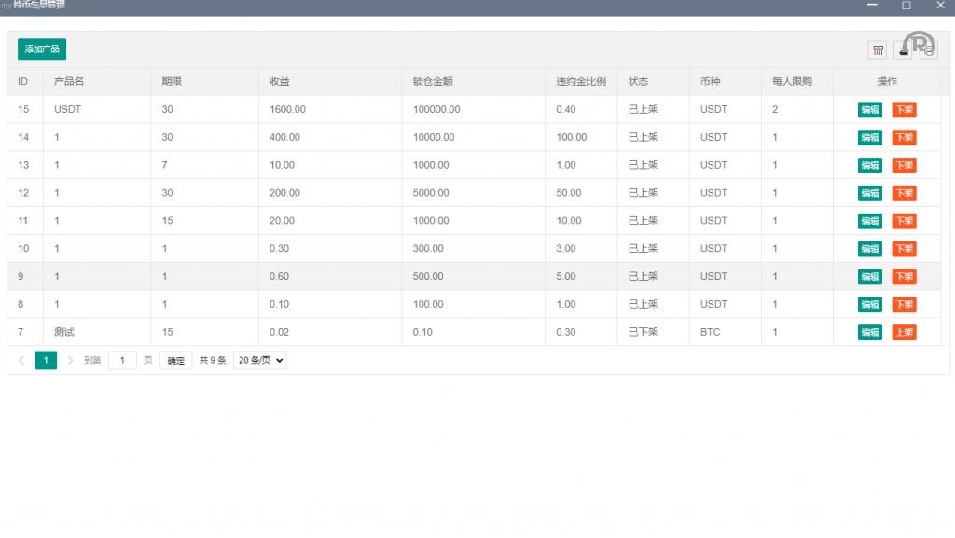Edit the product in row ID 12
This screenshot has width=955, height=538.
tap(869, 193)
